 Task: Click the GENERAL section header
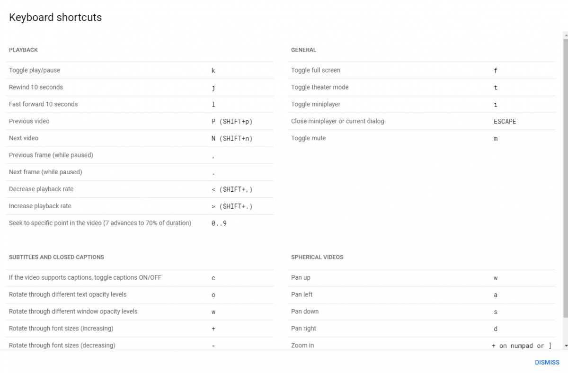click(x=303, y=50)
